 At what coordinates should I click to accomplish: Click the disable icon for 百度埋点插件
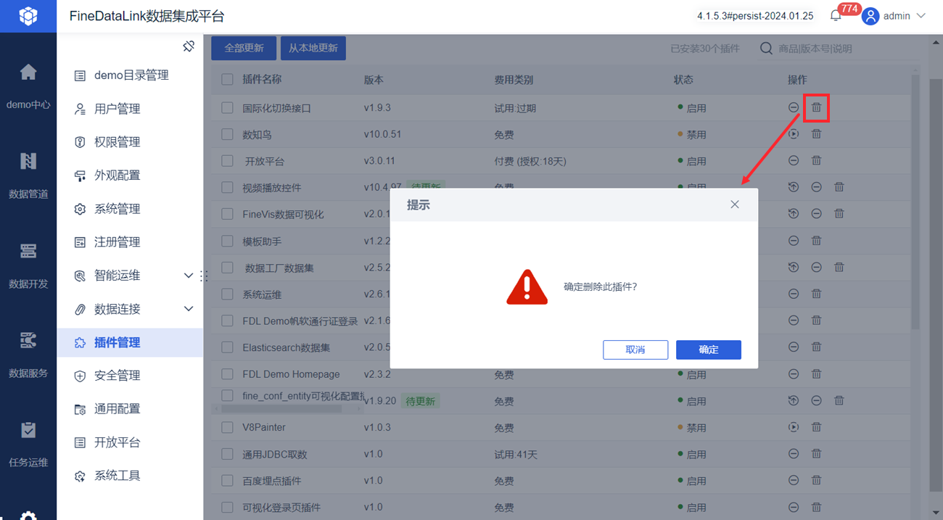coord(794,480)
